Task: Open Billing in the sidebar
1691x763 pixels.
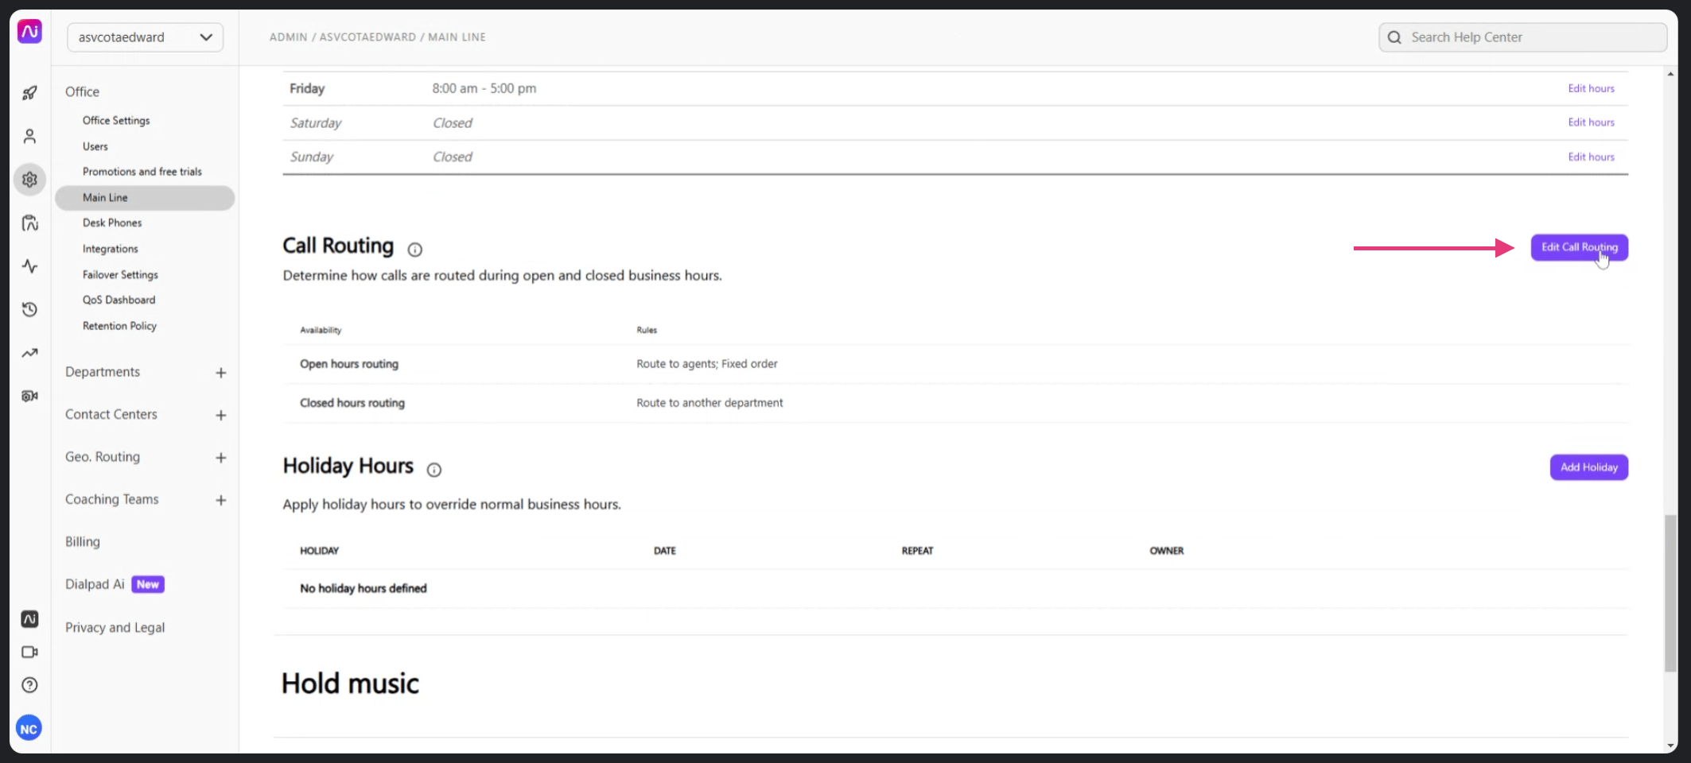Action: pyautogui.click(x=83, y=542)
